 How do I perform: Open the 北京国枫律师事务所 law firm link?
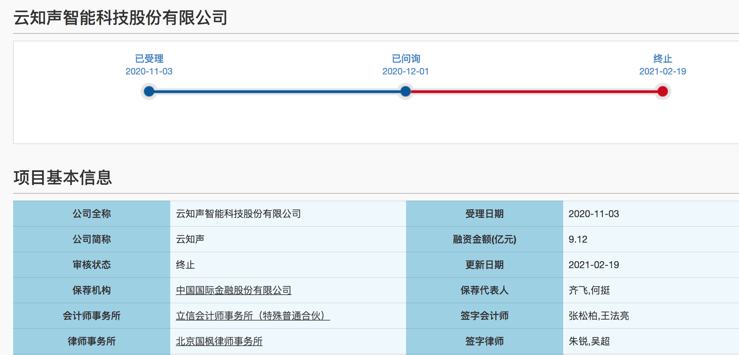tap(219, 341)
